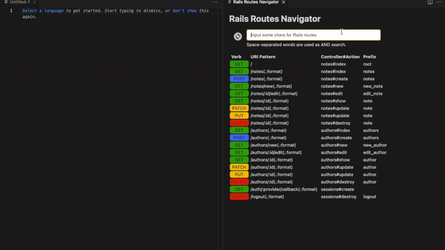
Task: Click PATCH badge for notes#update
Action: [x=239, y=108]
